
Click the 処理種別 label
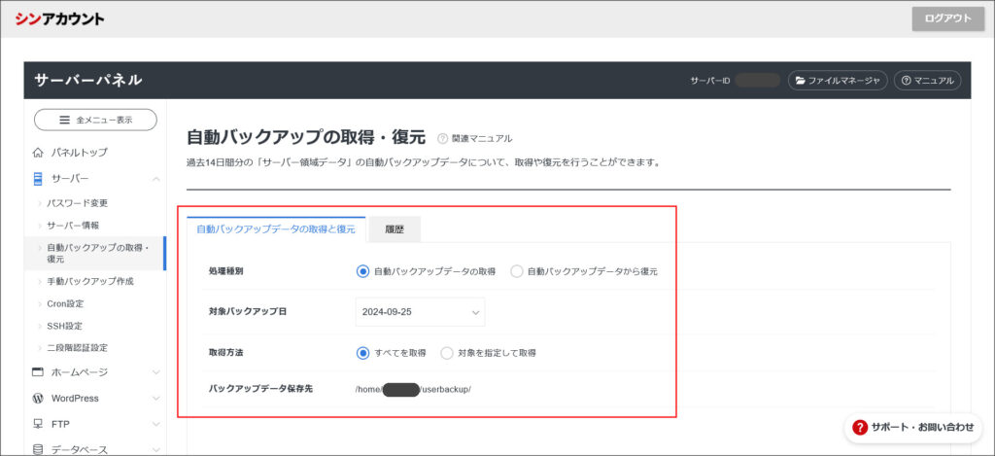[x=225, y=271]
